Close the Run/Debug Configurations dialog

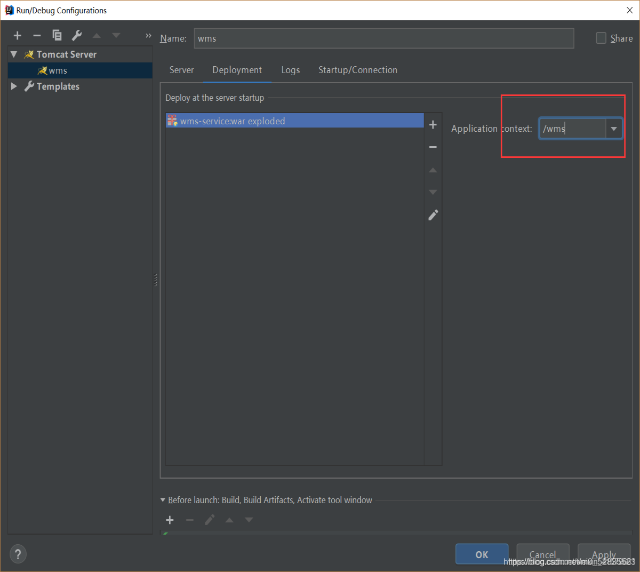pos(630,10)
